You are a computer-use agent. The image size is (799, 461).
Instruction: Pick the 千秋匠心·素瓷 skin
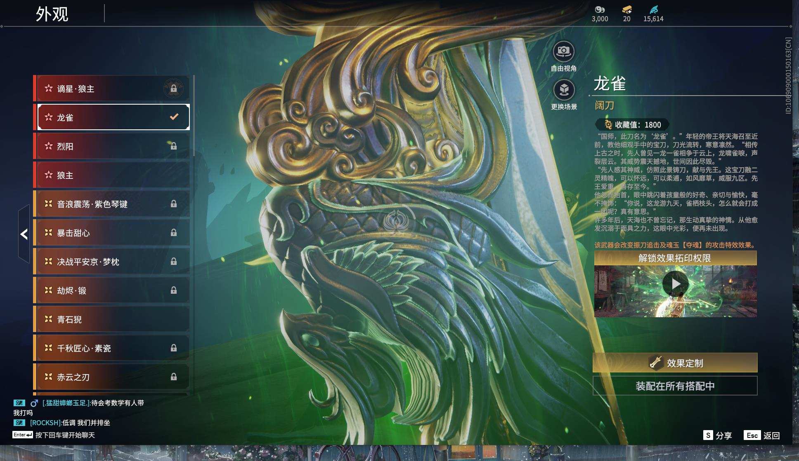pyautogui.click(x=111, y=348)
